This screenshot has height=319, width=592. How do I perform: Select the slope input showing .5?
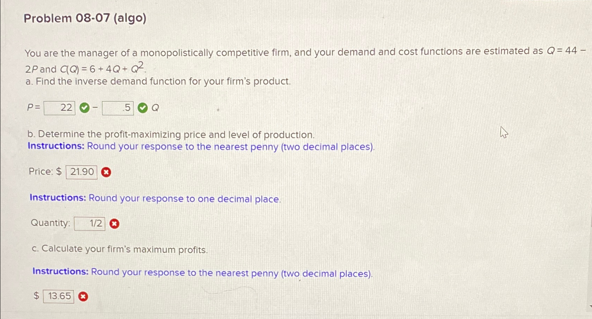[118, 107]
